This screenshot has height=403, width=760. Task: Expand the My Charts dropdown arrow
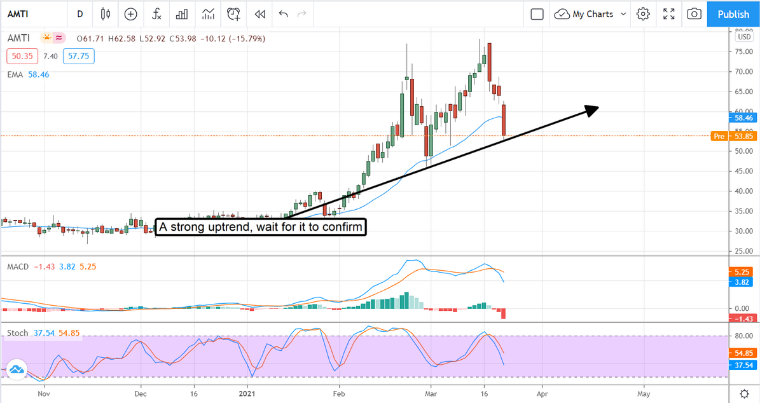(623, 14)
